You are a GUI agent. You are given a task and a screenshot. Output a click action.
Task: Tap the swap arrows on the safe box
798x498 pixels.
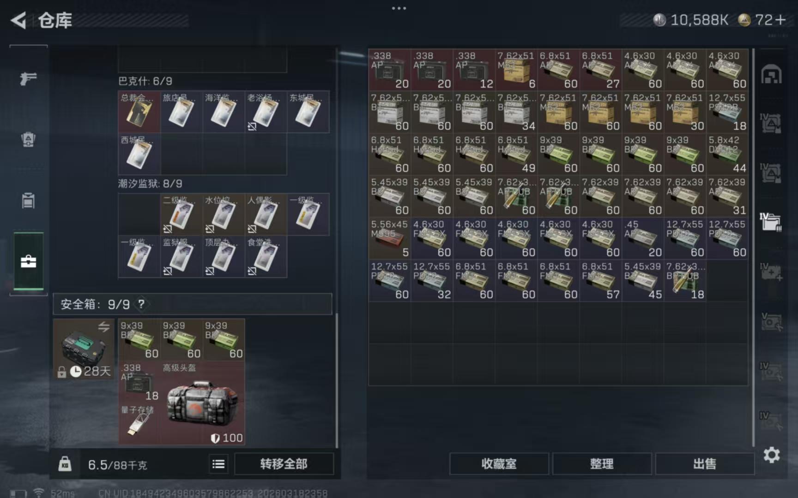pos(104,327)
